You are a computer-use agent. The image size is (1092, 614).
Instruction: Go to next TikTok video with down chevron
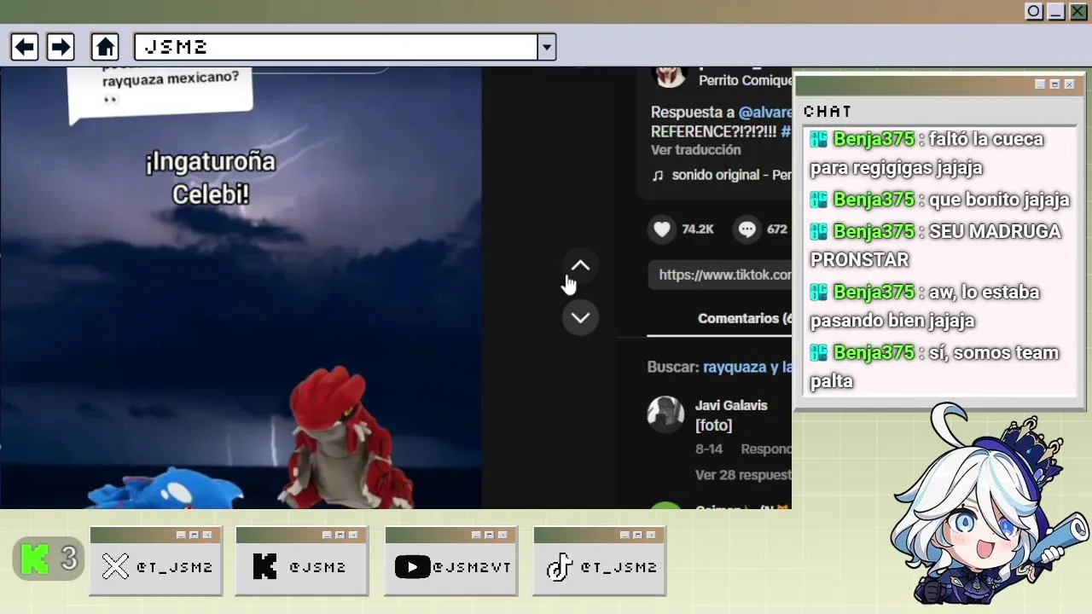click(x=580, y=317)
